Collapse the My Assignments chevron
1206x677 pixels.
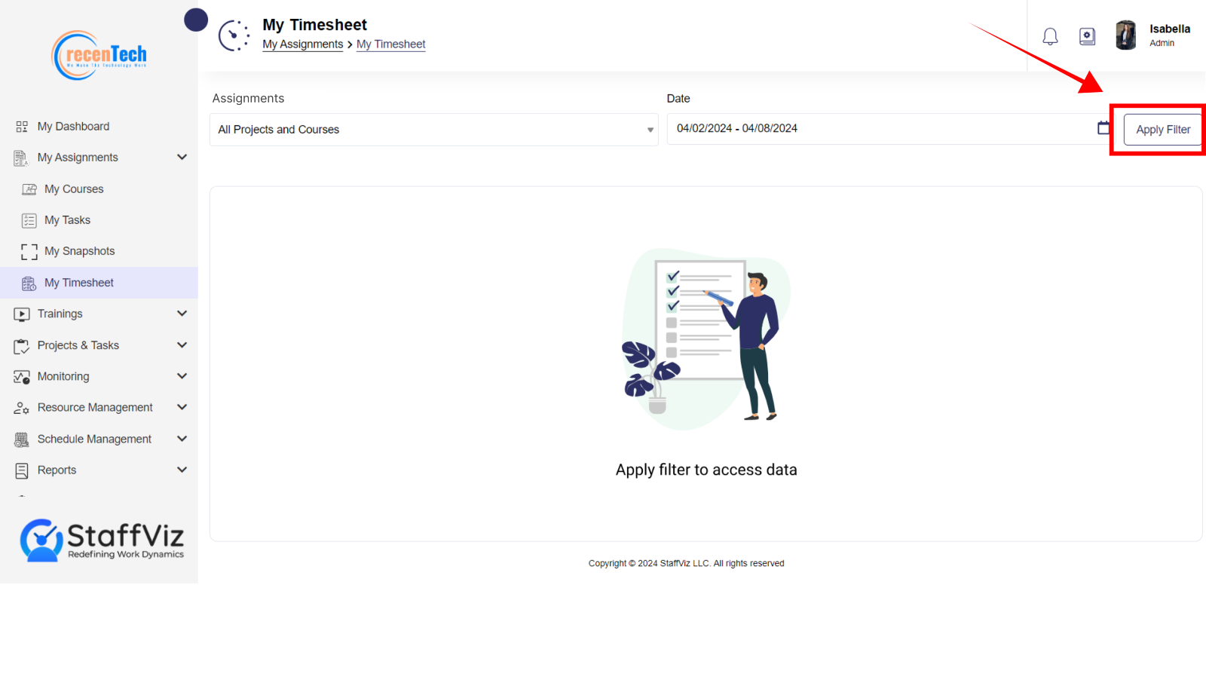pos(182,157)
